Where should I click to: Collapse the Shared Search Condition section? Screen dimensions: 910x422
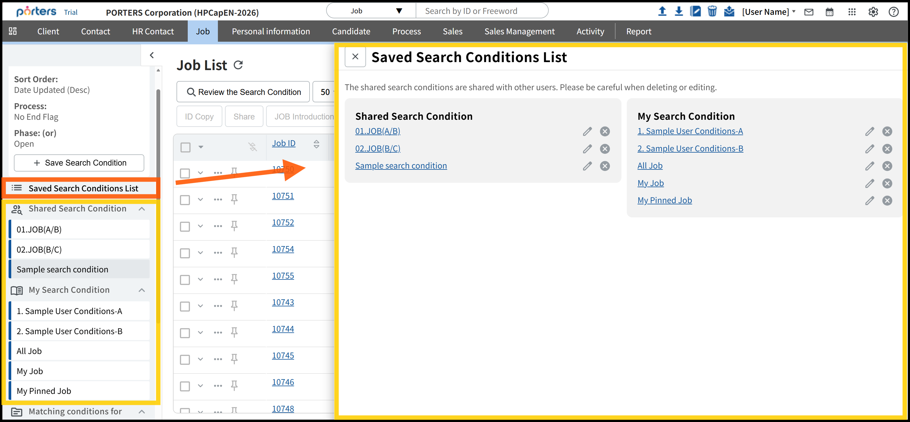pyautogui.click(x=142, y=209)
